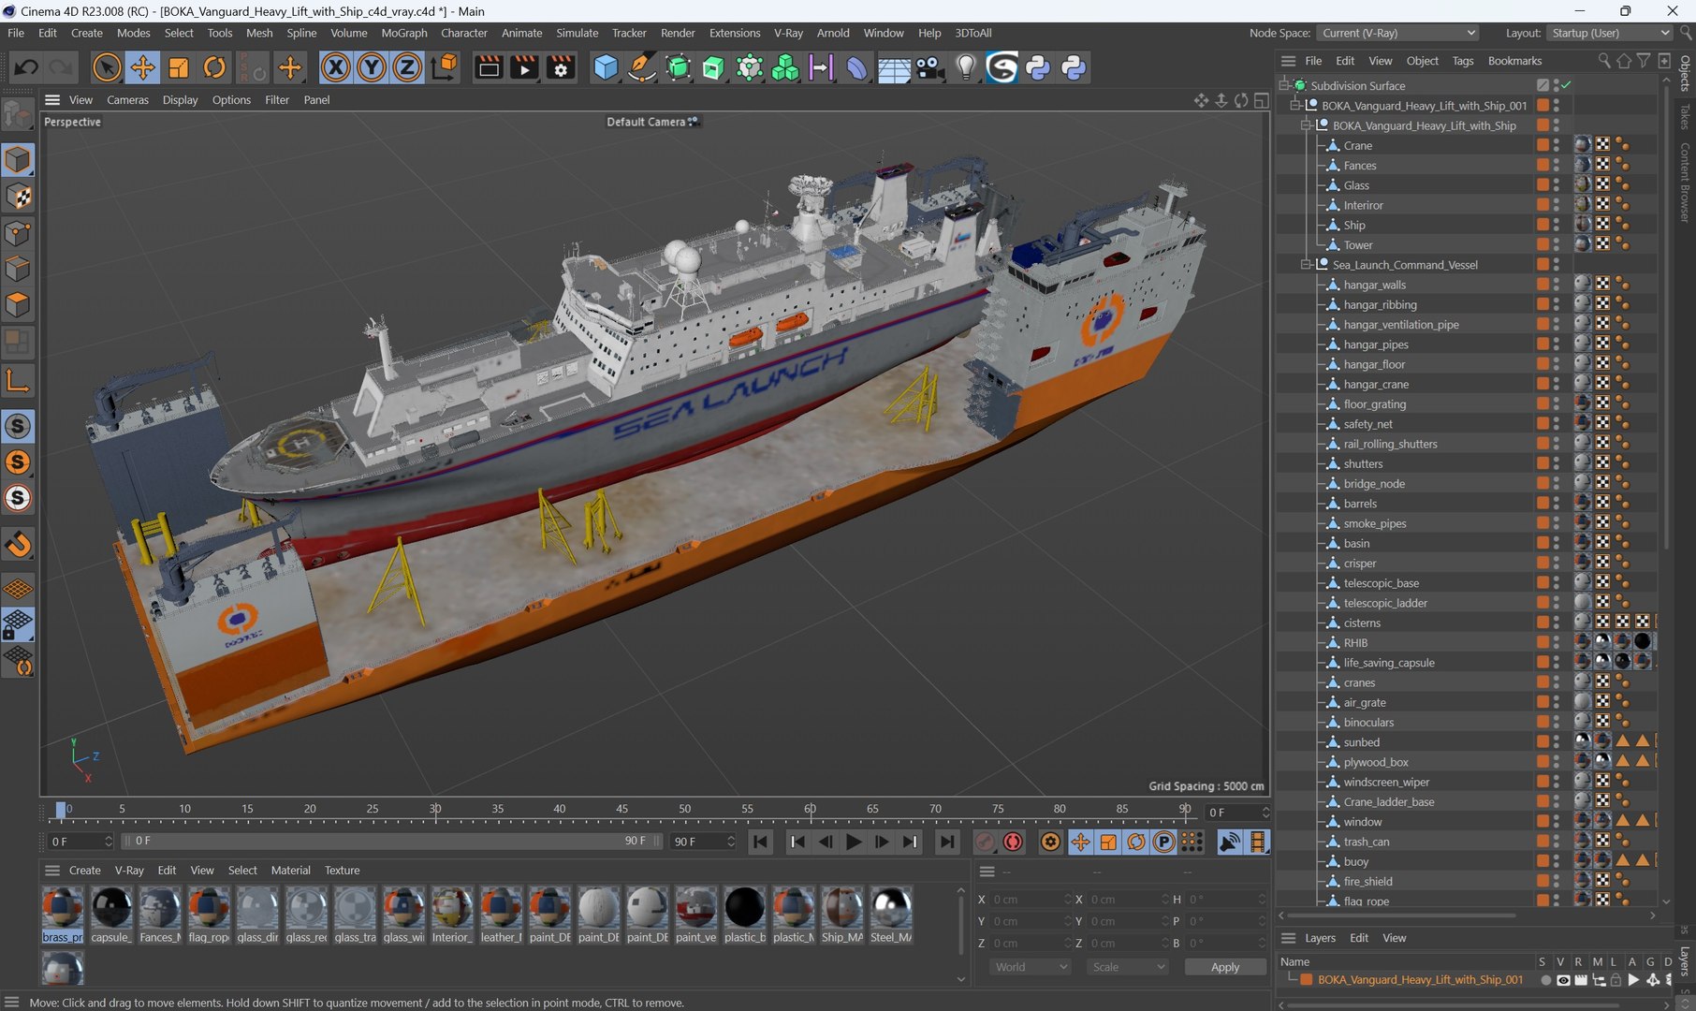Switch to Polygons mode
1696x1011 pixels.
[x=18, y=305]
